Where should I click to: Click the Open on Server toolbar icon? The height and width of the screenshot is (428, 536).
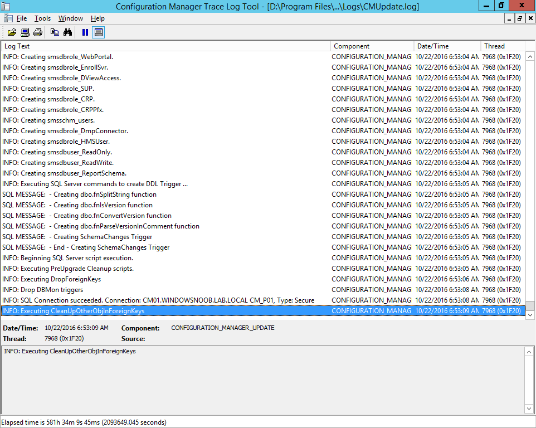(25, 32)
